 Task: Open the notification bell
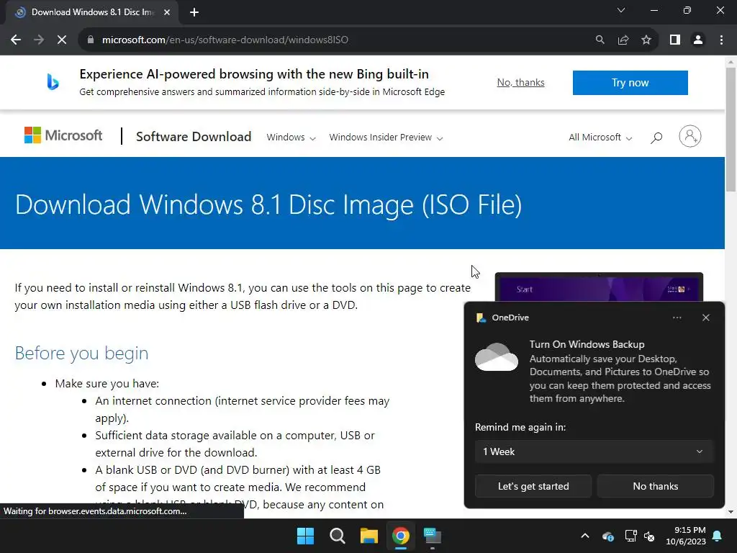[717, 536]
